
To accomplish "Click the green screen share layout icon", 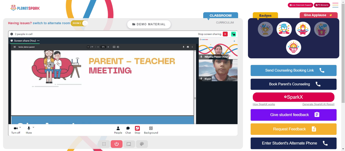I will pos(234,34).
